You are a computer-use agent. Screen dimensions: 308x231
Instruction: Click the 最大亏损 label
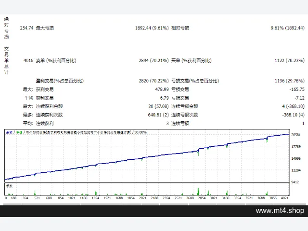point(45,28)
